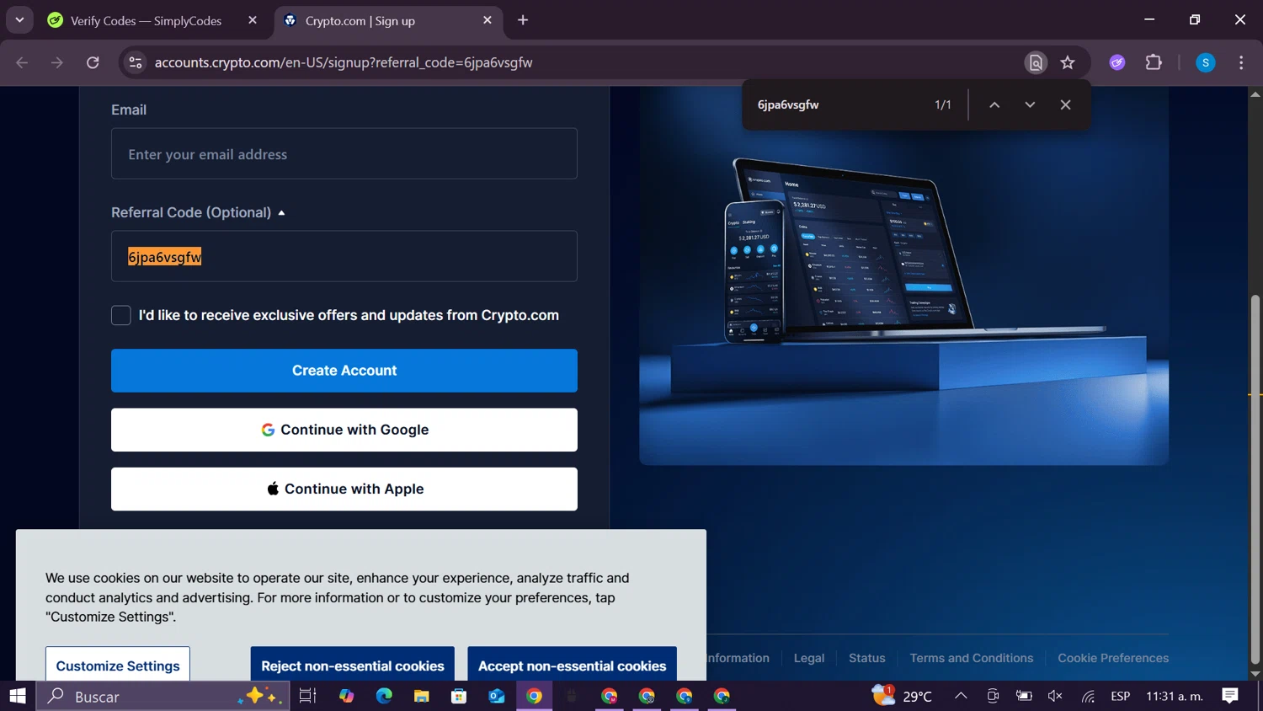Open the notification center icon
Screen dimensions: 1263x711
click(x=1230, y=696)
